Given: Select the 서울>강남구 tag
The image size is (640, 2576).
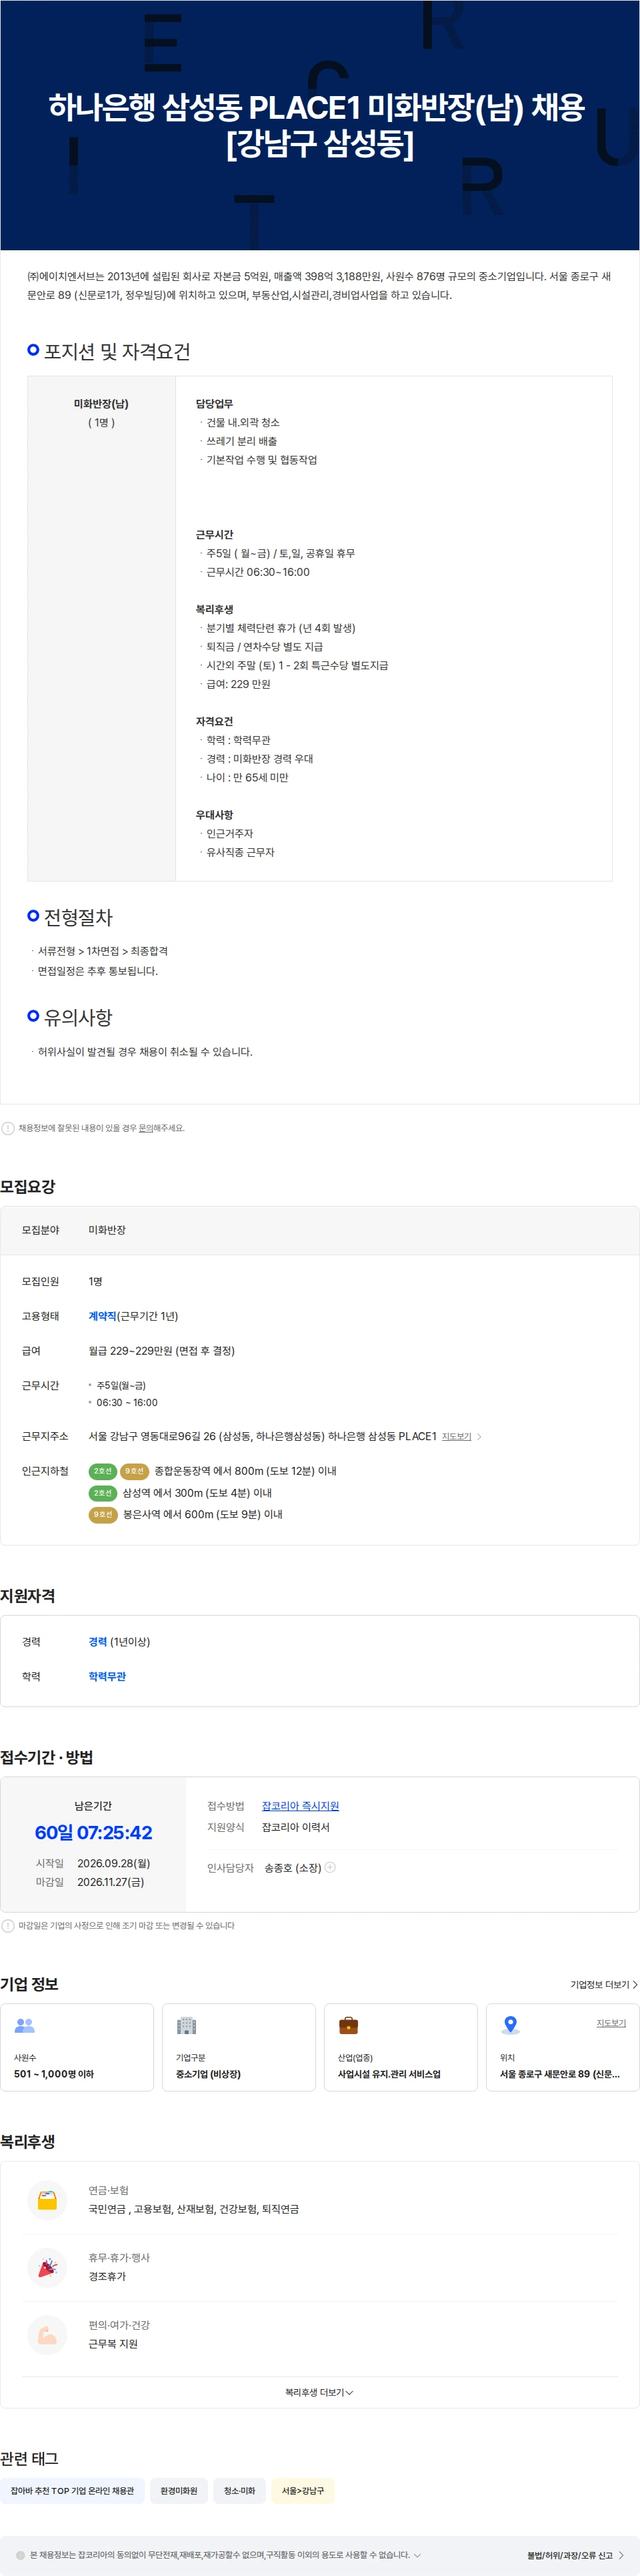Looking at the screenshot, I should point(303,2490).
